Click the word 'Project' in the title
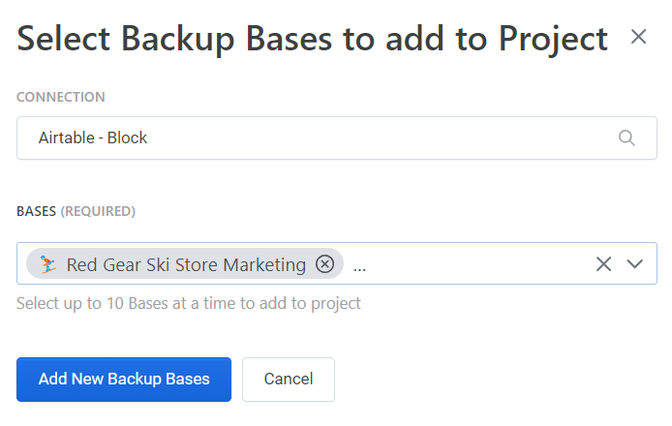Screen dimensions: 672x426 (553, 38)
